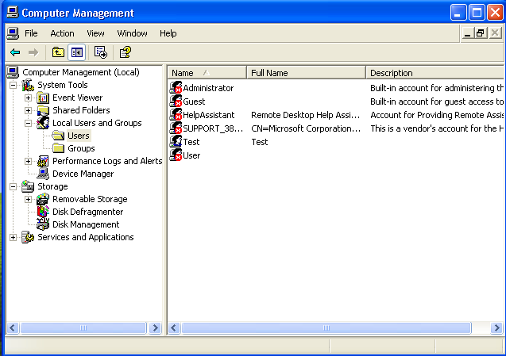Click the Export List toolbar icon
The image size is (506, 356).
pos(101,52)
